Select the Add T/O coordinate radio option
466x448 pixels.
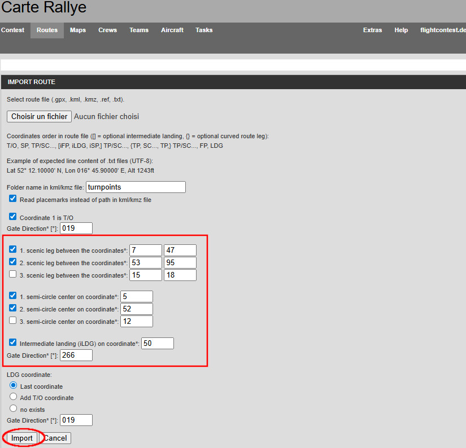click(x=14, y=397)
